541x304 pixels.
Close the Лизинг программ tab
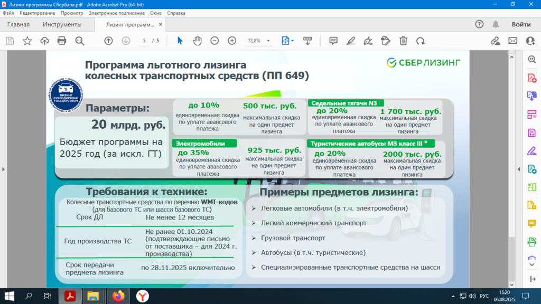pos(161,24)
